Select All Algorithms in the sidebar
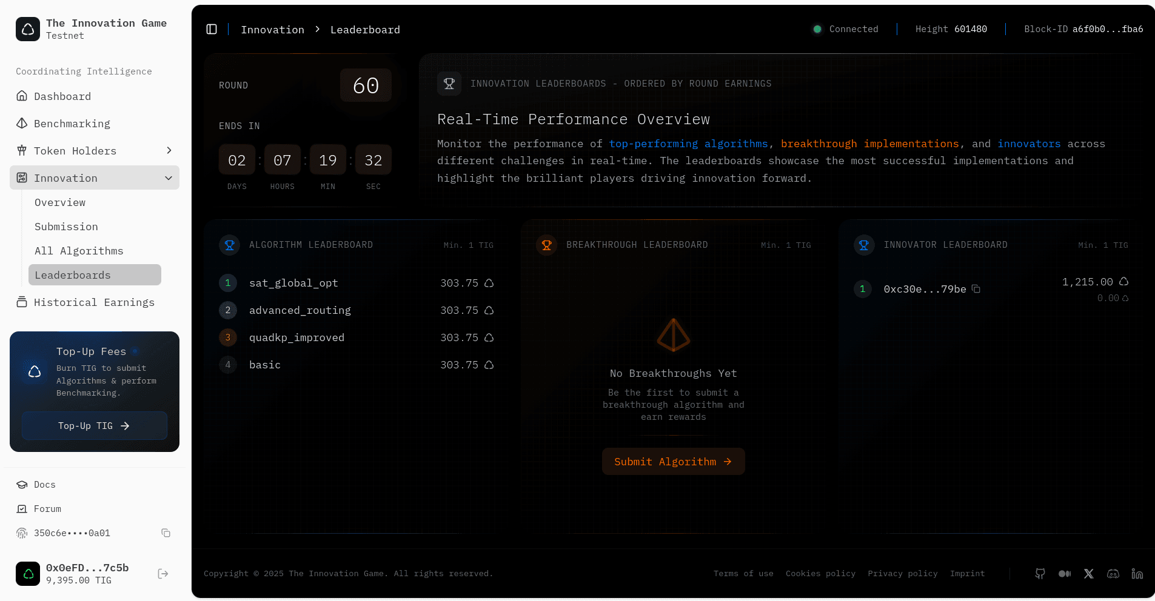 click(79, 250)
